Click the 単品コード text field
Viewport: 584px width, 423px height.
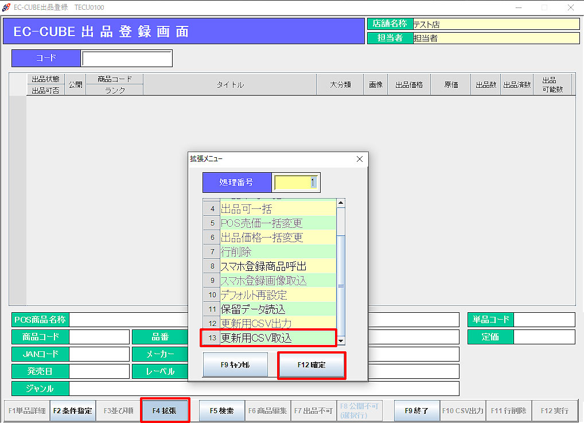[544, 320]
